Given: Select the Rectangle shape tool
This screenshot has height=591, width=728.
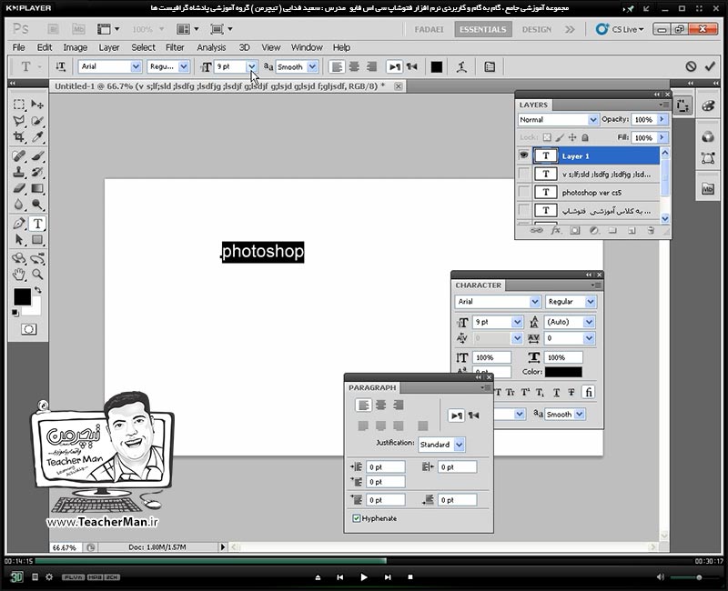Looking at the screenshot, I should [x=37, y=240].
